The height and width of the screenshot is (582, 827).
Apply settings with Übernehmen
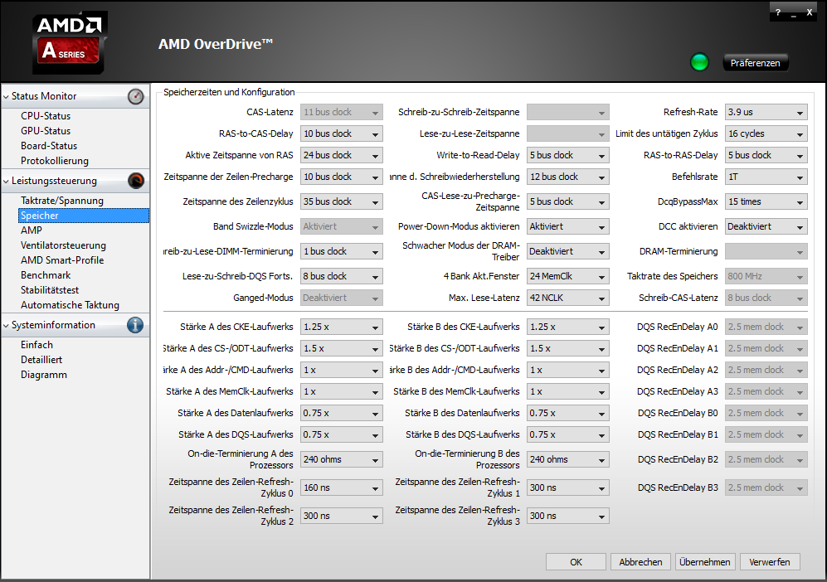705,562
